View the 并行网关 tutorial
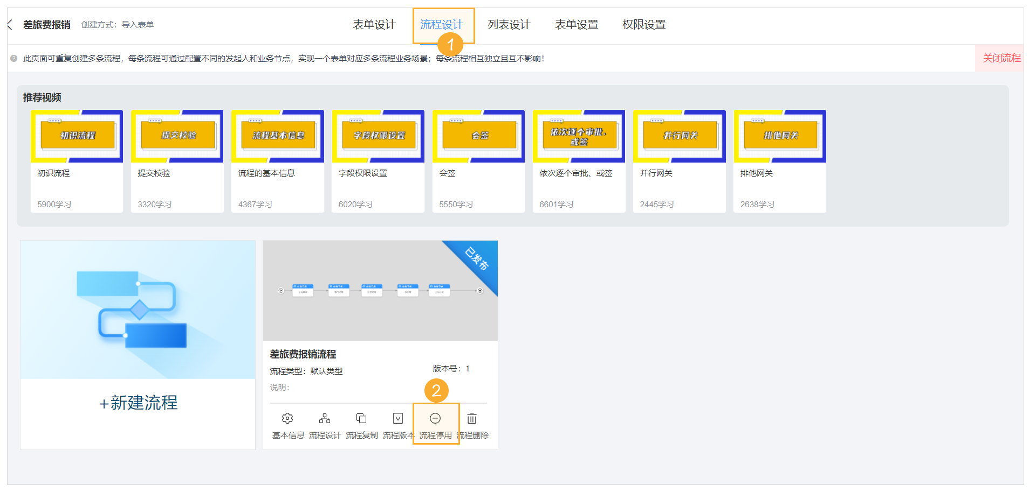1029x492 pixels. 678,136
